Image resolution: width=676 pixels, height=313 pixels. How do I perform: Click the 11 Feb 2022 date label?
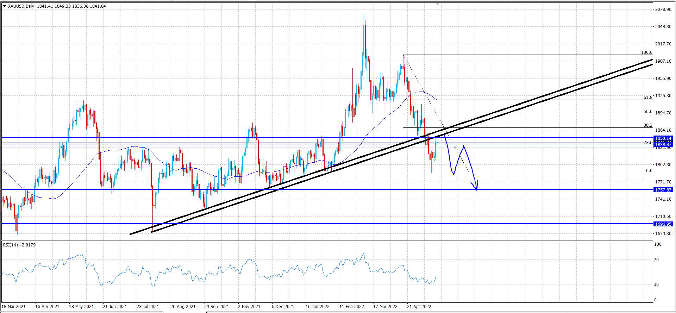coord(352,307)
